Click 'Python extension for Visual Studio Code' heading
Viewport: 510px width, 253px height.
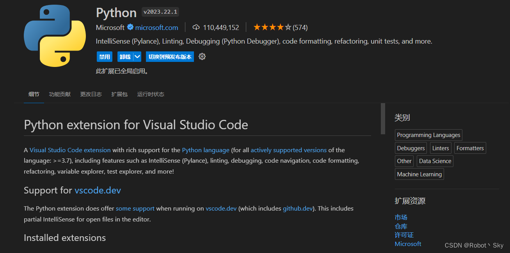[136, 125]
